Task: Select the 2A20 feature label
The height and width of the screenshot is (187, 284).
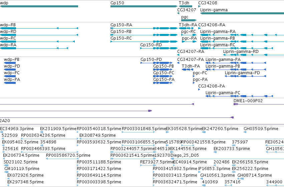Action: [5, 121]
